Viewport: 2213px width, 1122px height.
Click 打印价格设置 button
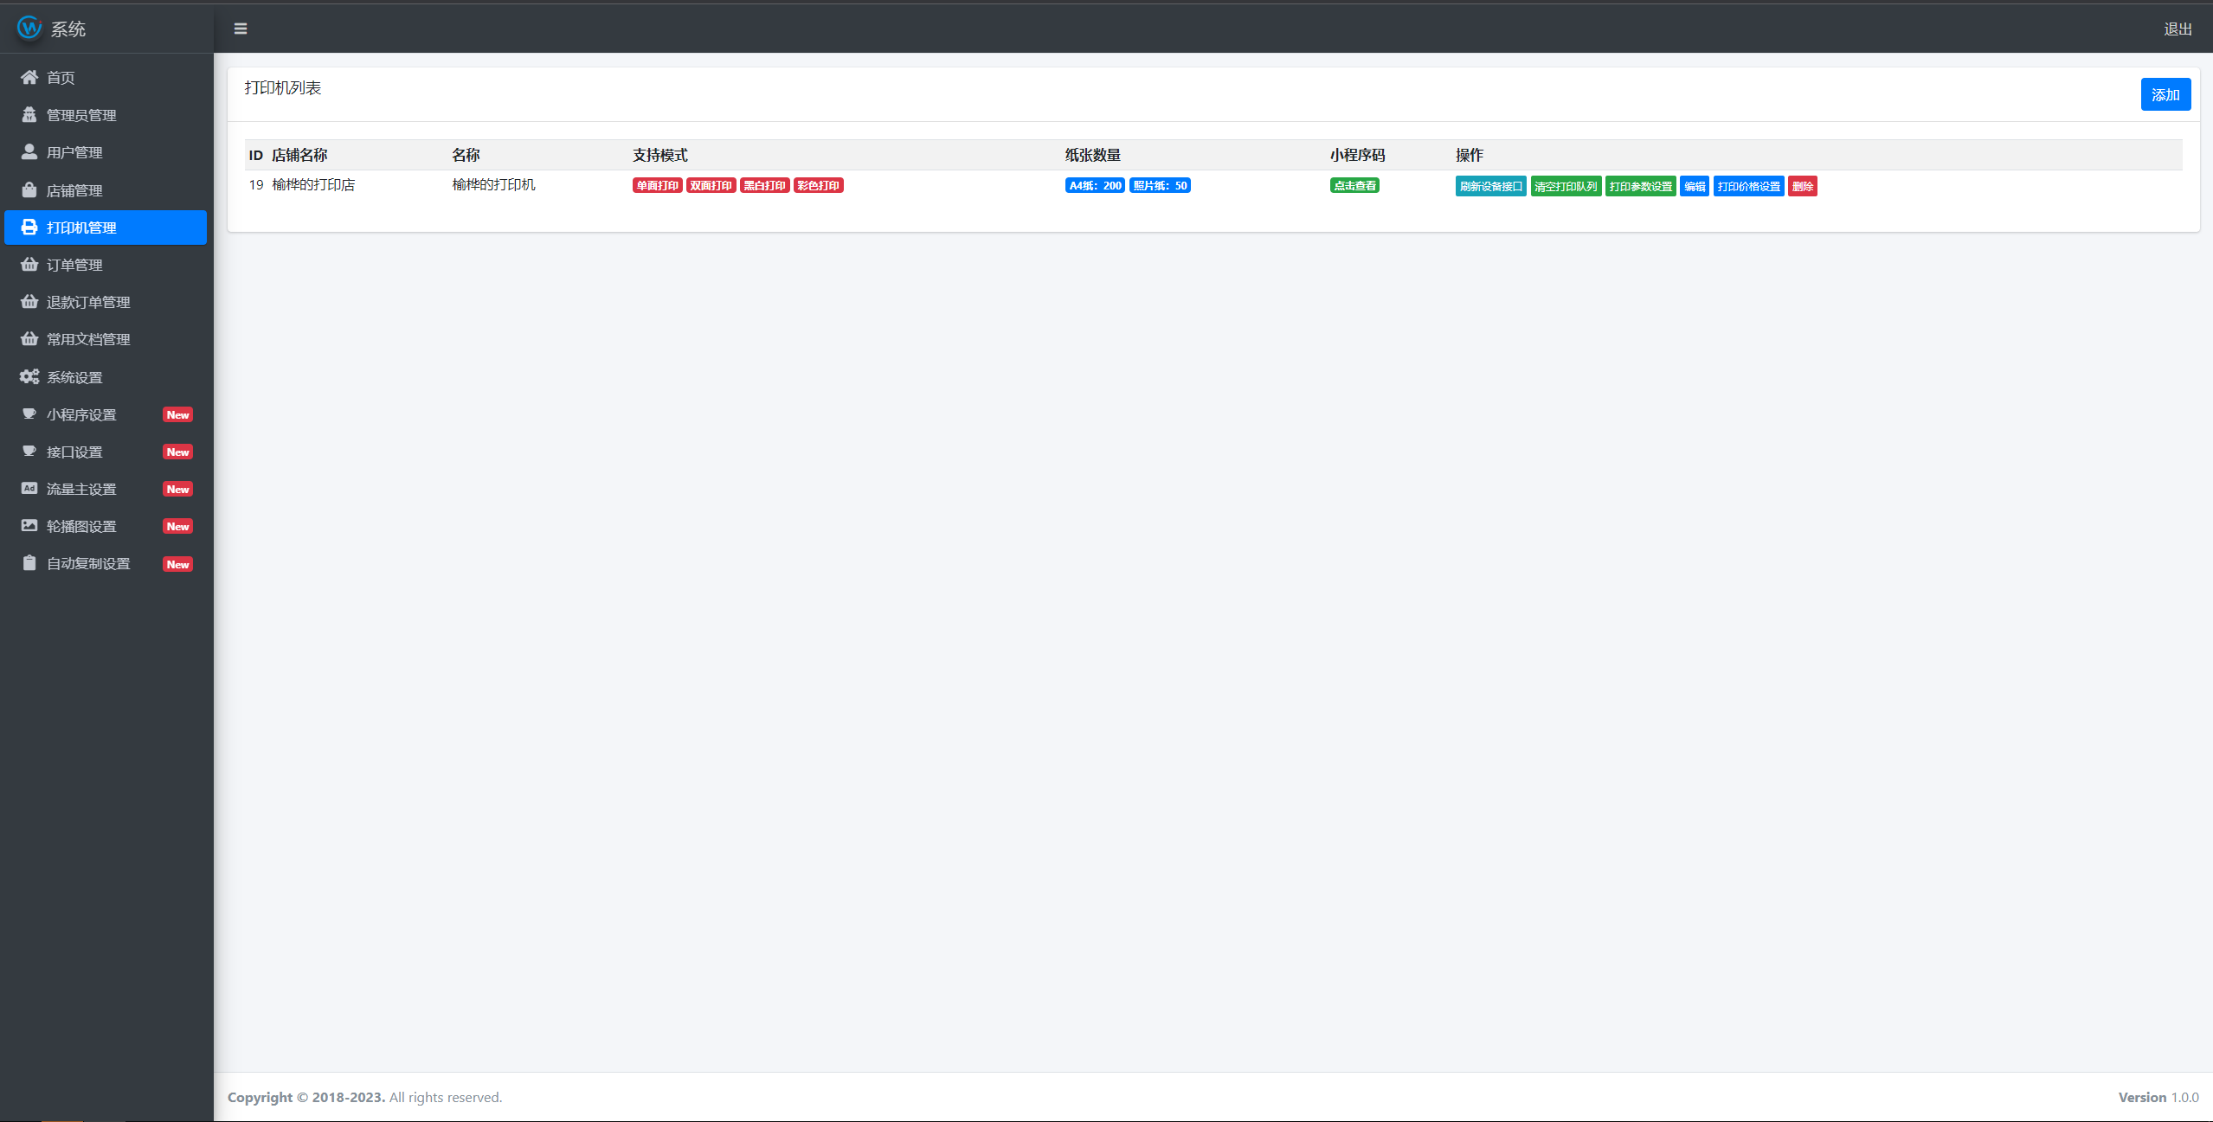1748,186
